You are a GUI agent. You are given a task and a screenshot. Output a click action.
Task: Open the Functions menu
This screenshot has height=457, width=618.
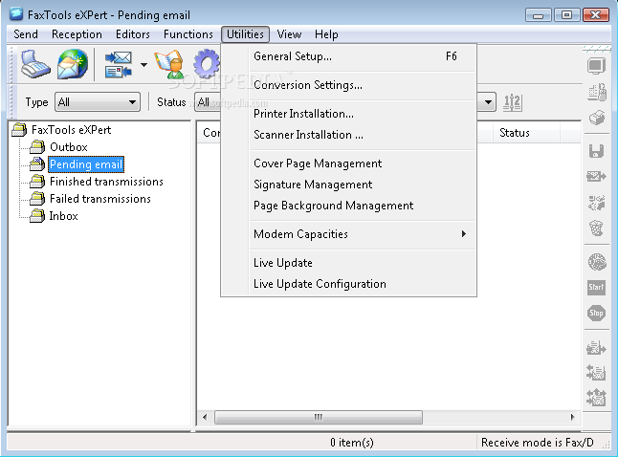point(188,34)
